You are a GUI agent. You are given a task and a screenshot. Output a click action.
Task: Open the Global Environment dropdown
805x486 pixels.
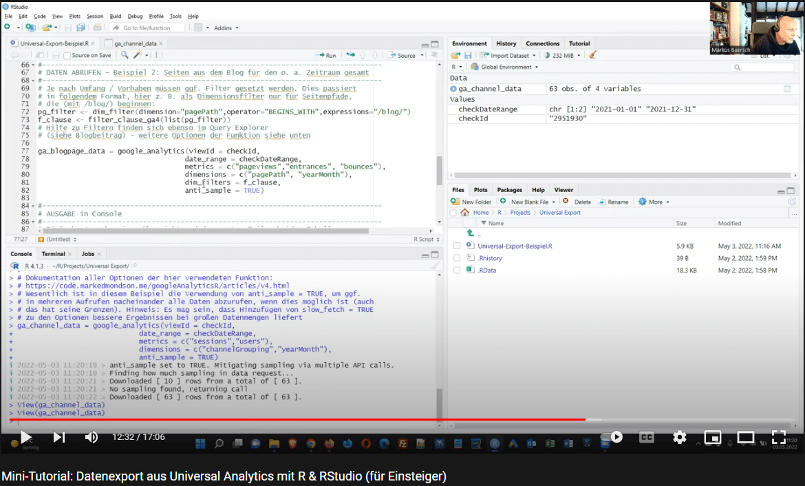(x=504, y=67)
